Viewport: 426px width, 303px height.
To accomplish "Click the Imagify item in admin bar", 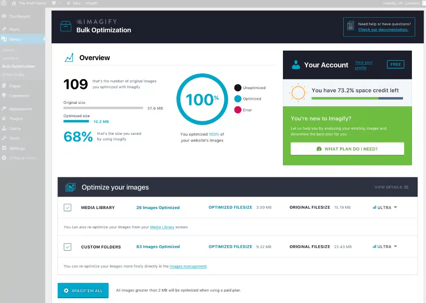I will pos(92,3).
